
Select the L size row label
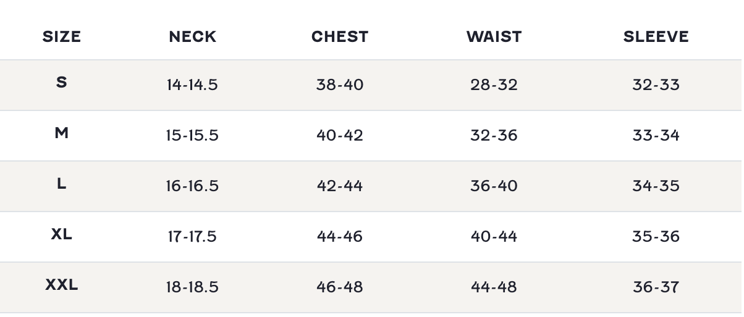pos(62,183)
